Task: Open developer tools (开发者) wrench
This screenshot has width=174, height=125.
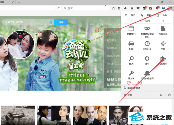Action: click(131, 75)
